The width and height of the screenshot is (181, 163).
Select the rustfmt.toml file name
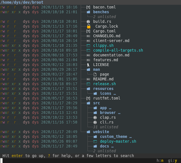pyautogui.click(x=107, y=98)
